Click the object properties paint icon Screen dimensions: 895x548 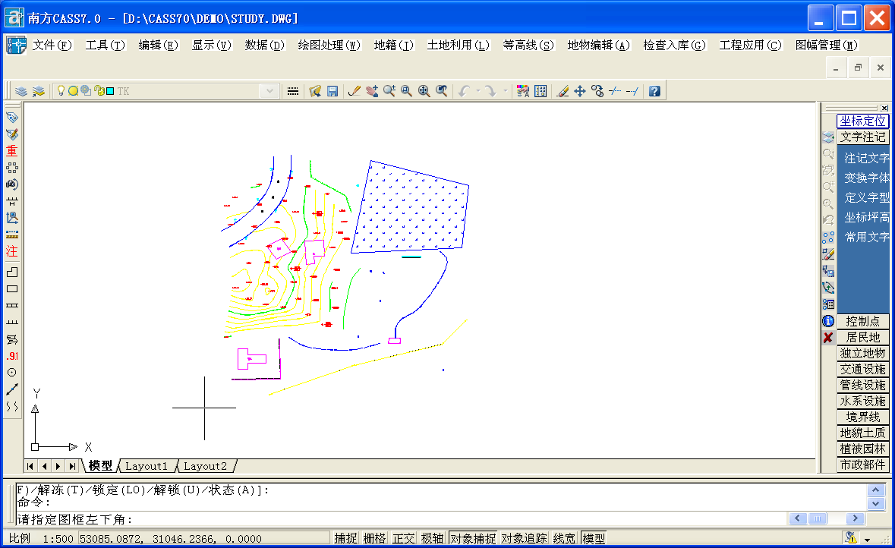(x=522, y=91)
